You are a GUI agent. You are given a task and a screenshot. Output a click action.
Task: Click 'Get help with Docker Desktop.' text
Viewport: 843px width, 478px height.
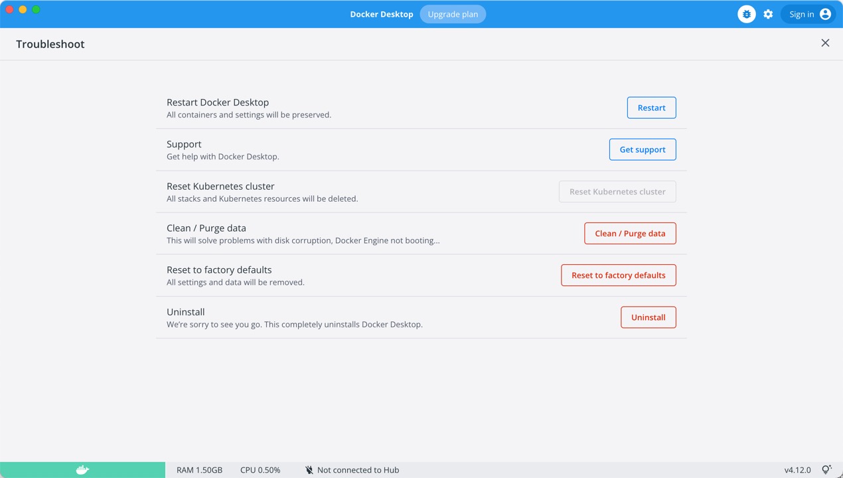click(x=223, y=157)
